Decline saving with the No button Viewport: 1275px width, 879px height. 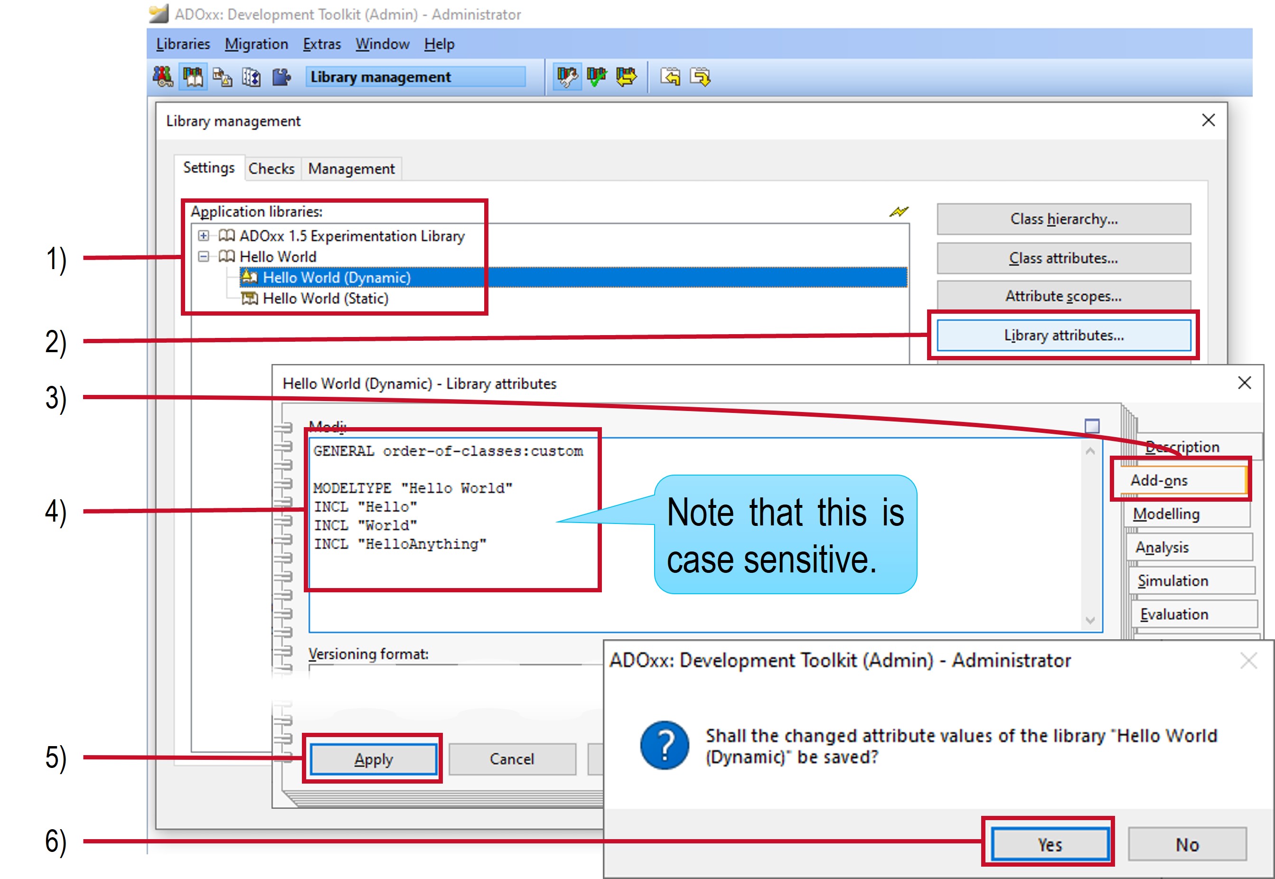(1187, 844)
